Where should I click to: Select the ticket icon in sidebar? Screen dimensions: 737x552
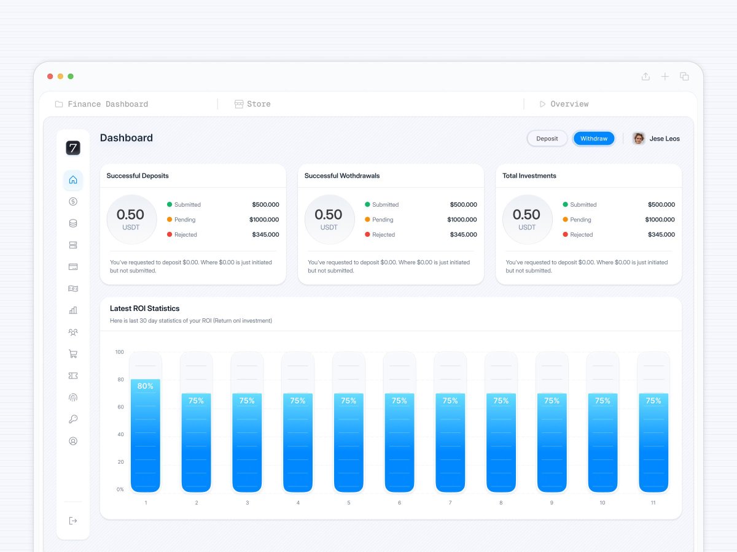[73, 375]
